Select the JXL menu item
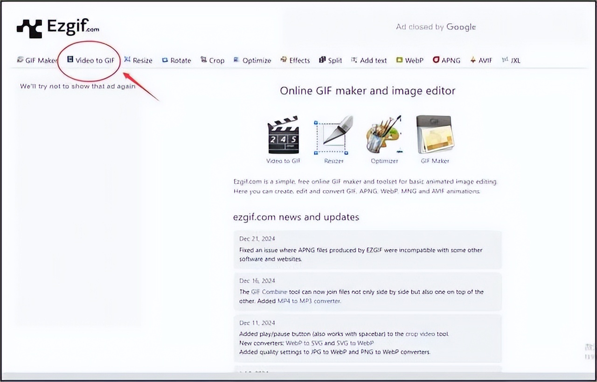Image resolution: width=597 pixels, height=382 pixels. 511,60
